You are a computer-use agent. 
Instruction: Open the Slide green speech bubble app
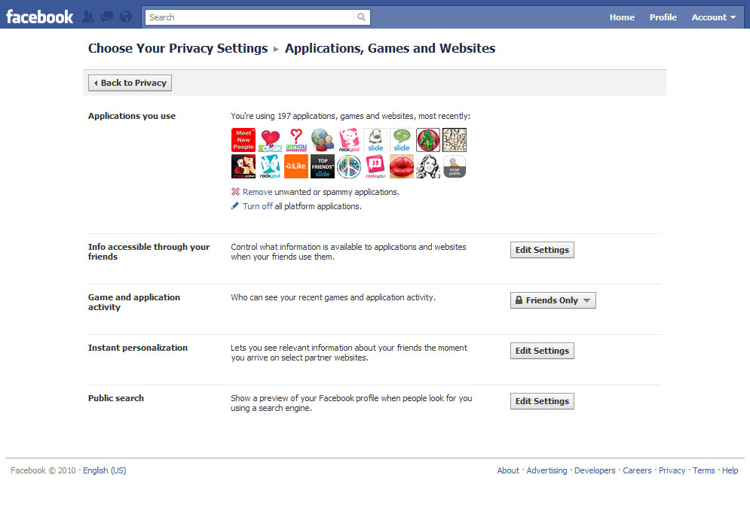[x=402, y=140]
